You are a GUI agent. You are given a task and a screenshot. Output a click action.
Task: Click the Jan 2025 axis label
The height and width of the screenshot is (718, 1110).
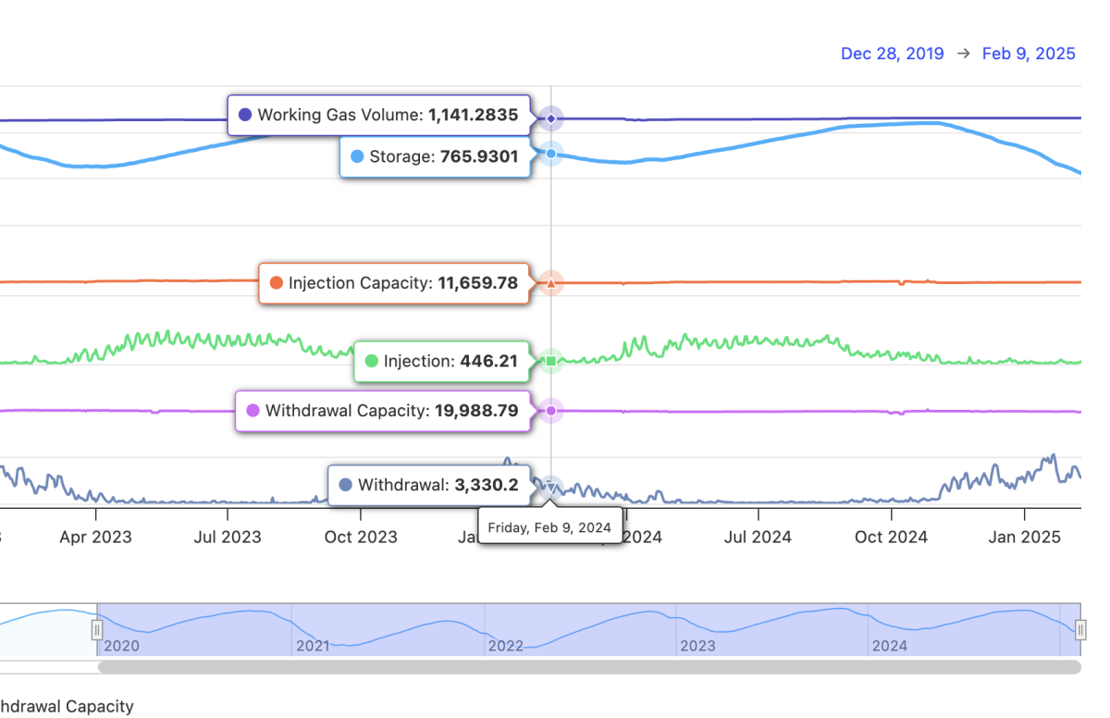[x=1023, y=537]
